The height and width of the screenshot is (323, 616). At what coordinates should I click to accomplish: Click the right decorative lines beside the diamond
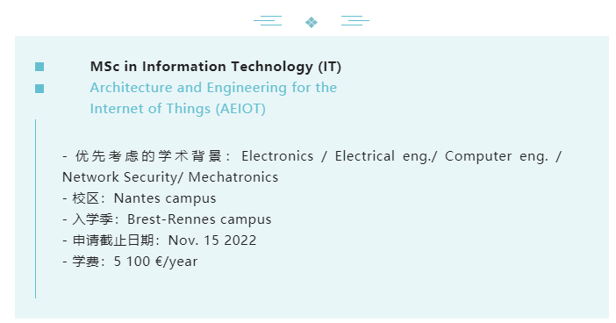point(355,20)
